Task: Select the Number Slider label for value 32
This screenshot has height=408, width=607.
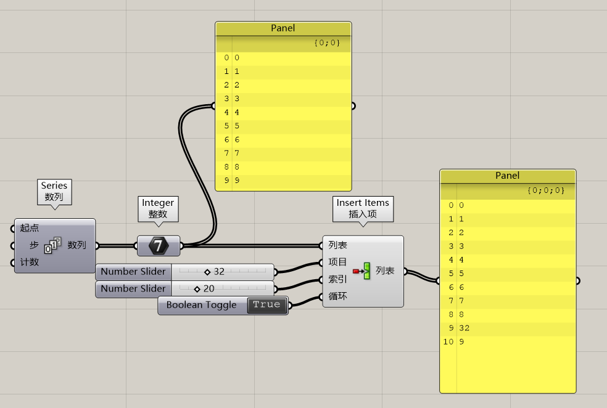Action: (x=133, y=272)
